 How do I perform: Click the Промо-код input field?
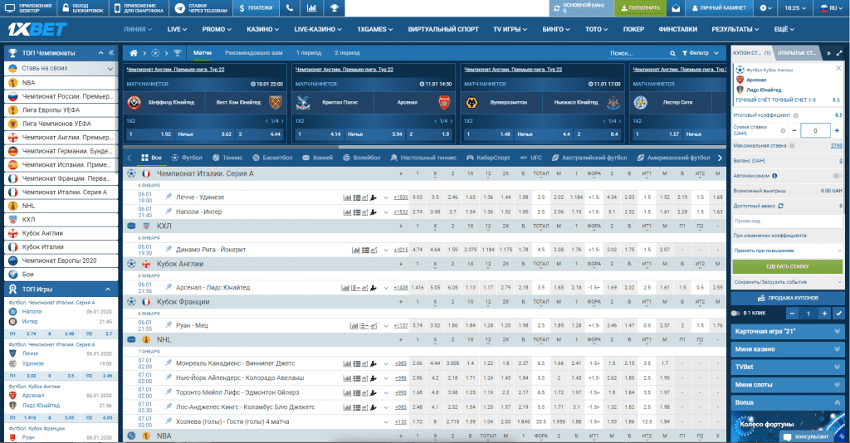pos(787,221)
